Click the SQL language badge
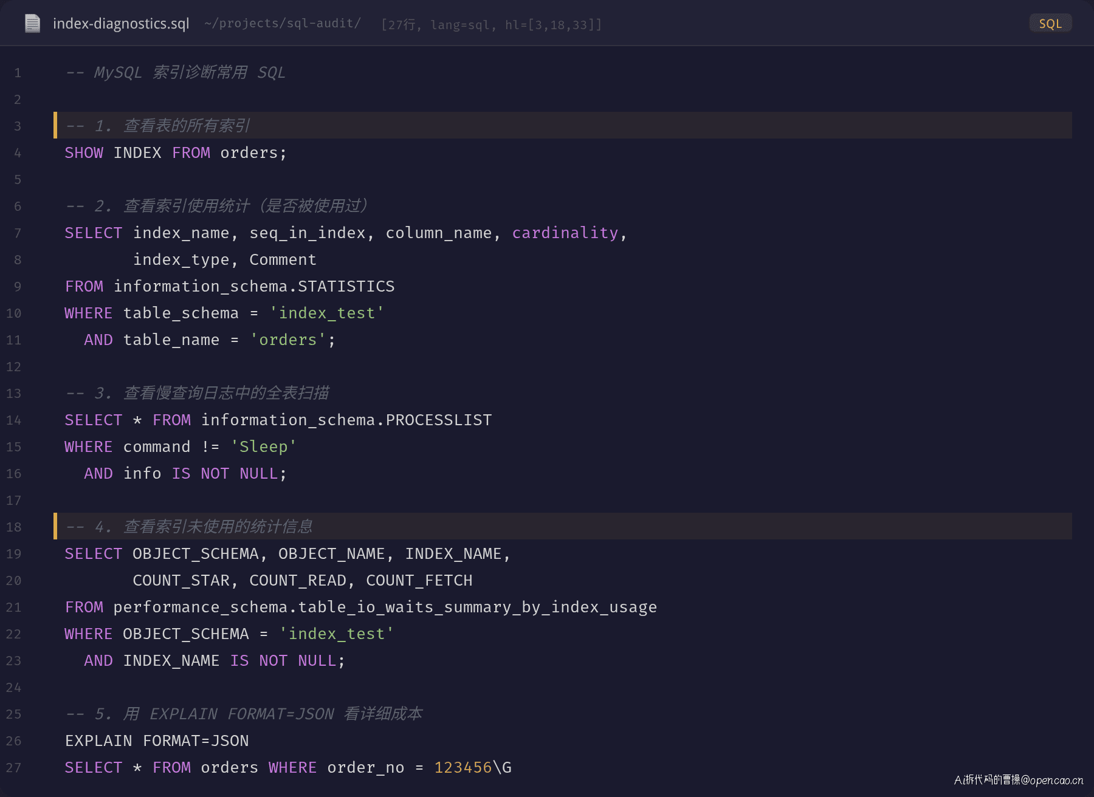Viewport: 1094px width, 797px height. pyautogui.click(x=1050, y=24)
